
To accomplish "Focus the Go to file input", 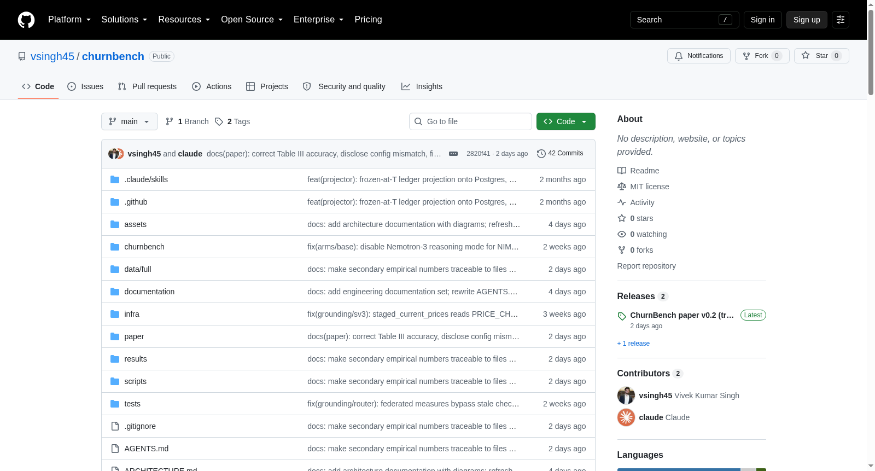I will [470, 121].
